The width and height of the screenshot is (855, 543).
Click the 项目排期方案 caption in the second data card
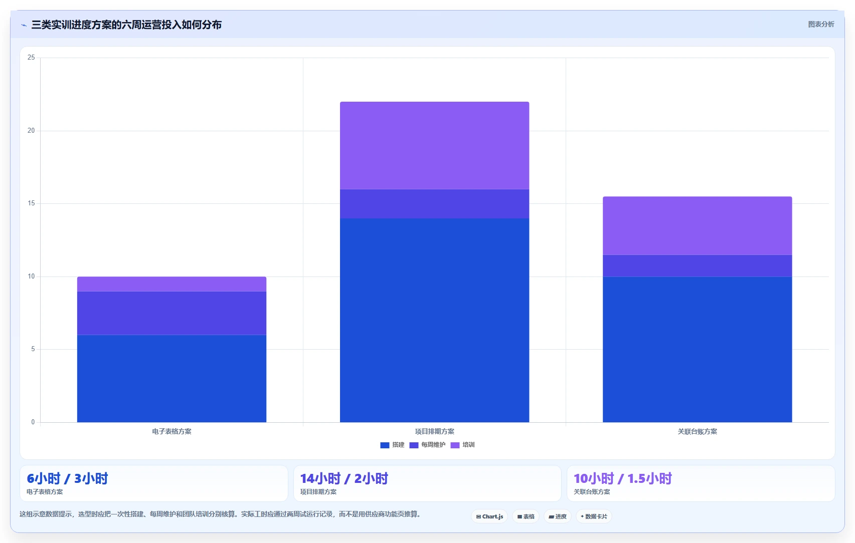[x=318, y=492]
